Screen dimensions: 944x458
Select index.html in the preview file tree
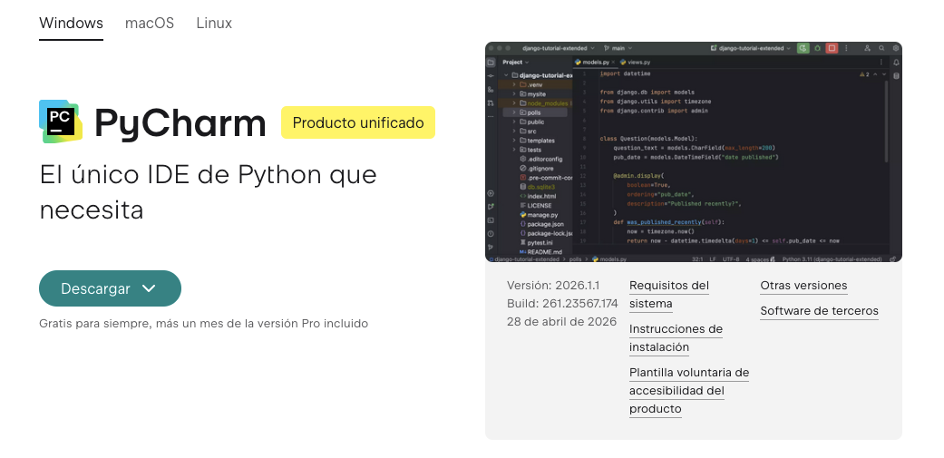click(x=538, y=196)
